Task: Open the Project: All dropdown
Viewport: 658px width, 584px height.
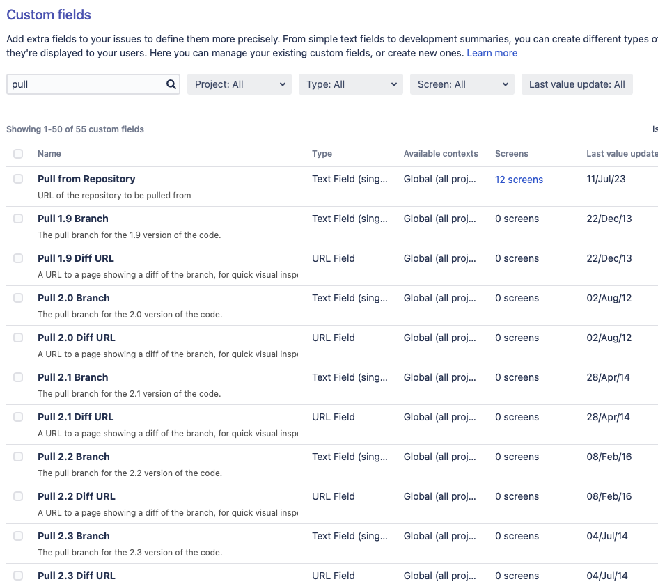Action: pos(240,84)
